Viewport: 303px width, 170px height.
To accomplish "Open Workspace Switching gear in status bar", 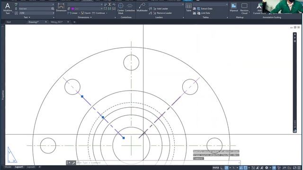I will click(267, 168).
